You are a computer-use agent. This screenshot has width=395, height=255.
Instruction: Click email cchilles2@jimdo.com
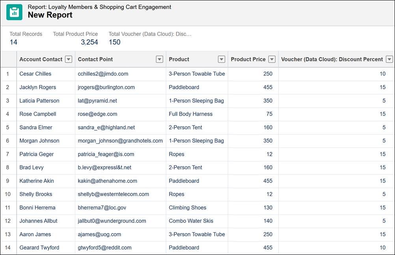(x=103, y=74)
